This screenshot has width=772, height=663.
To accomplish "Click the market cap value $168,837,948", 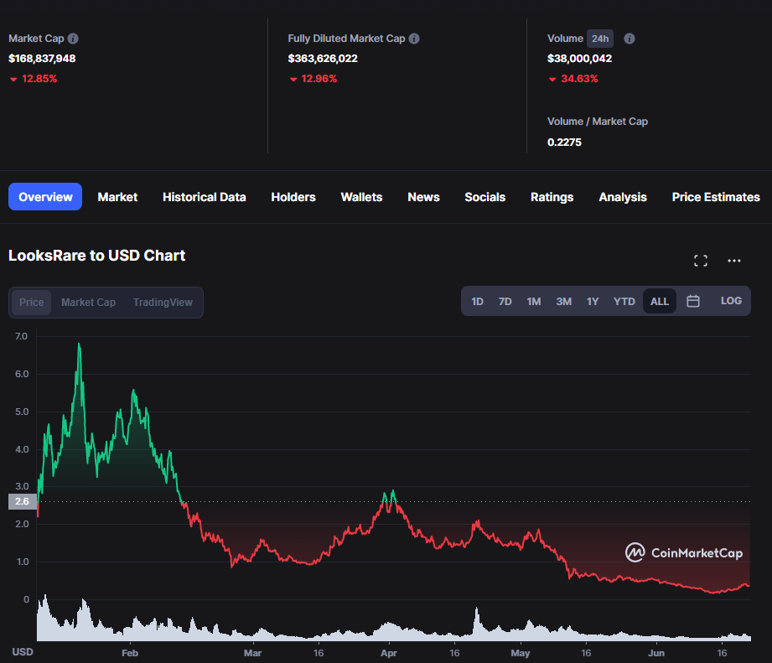I will 42,59.
